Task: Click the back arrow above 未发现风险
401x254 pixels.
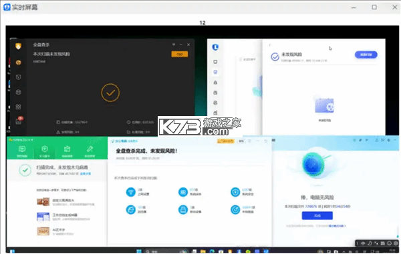Action: point(270,45)
